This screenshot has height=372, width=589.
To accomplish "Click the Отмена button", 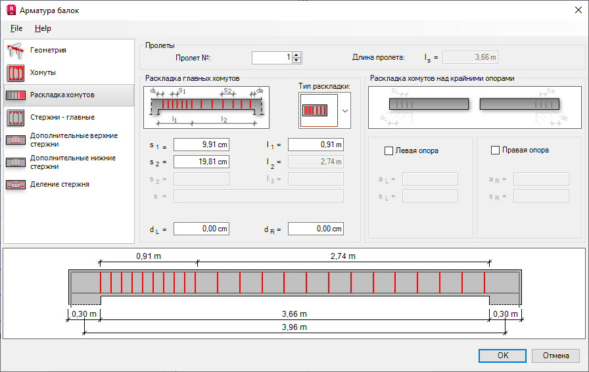I will click(x=555, y=356).
